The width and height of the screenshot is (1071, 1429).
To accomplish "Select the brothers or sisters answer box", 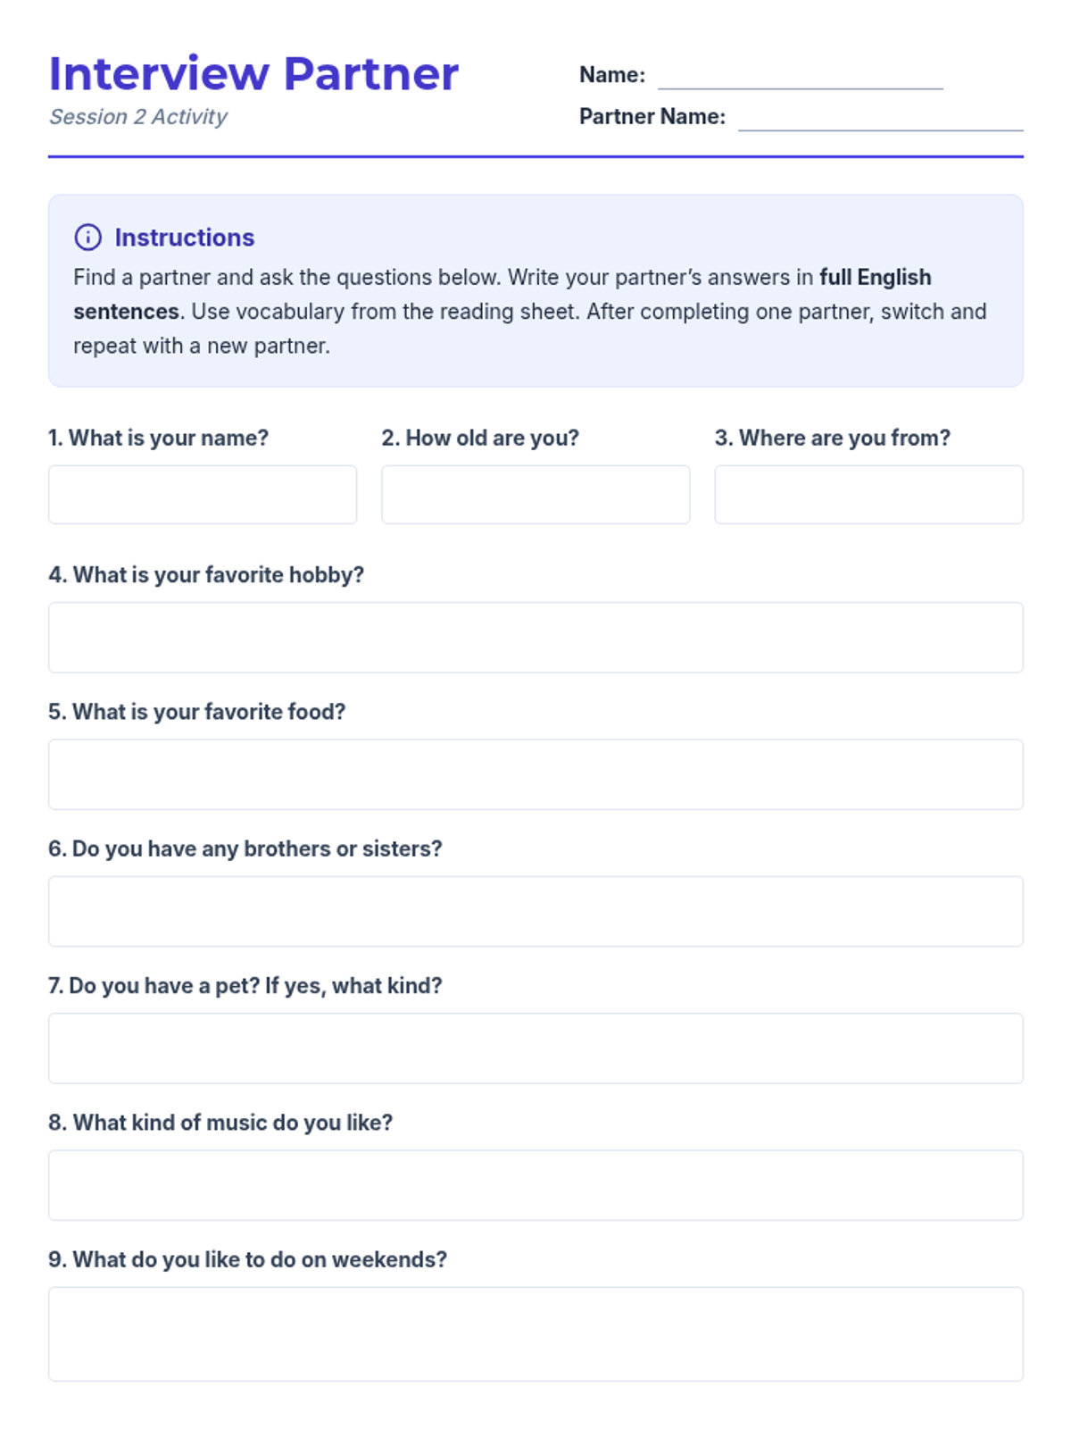I will [x=535, y=911].
